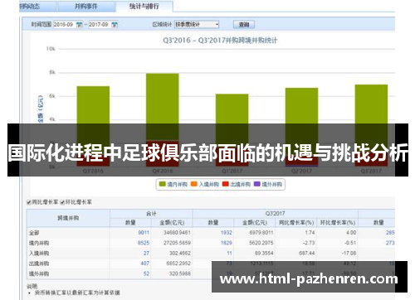Image resolution: width=415 pixels, height=300 pixels.
Task: Switch to the 并购事件 tab
Action: (x=86, y=6)
